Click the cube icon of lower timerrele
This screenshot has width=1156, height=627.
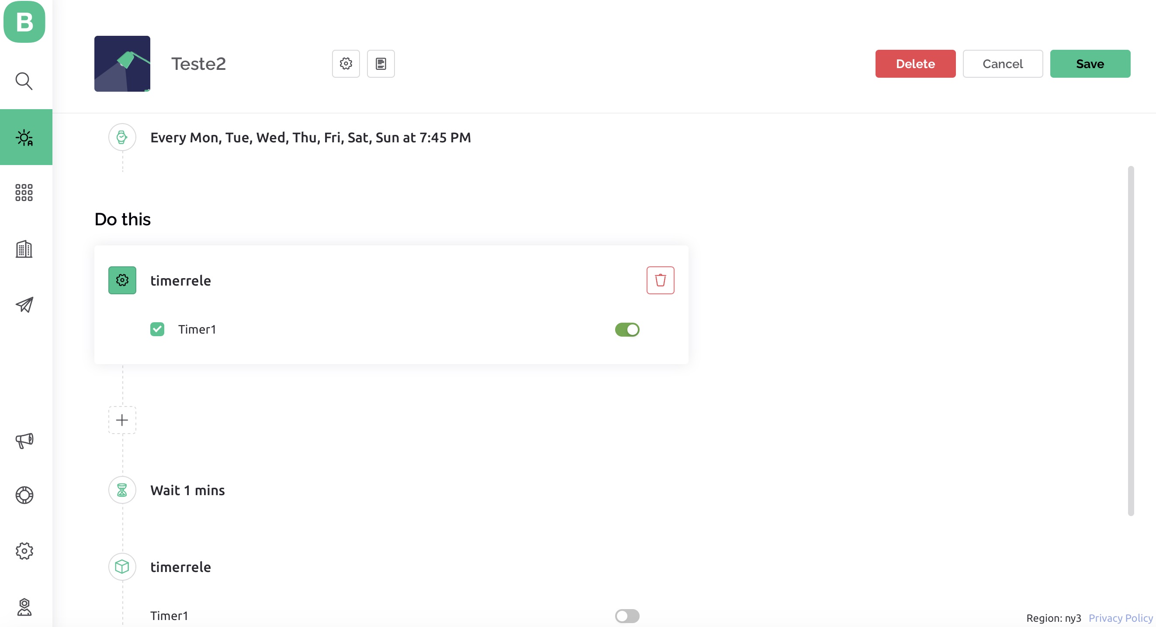point(122,567)
